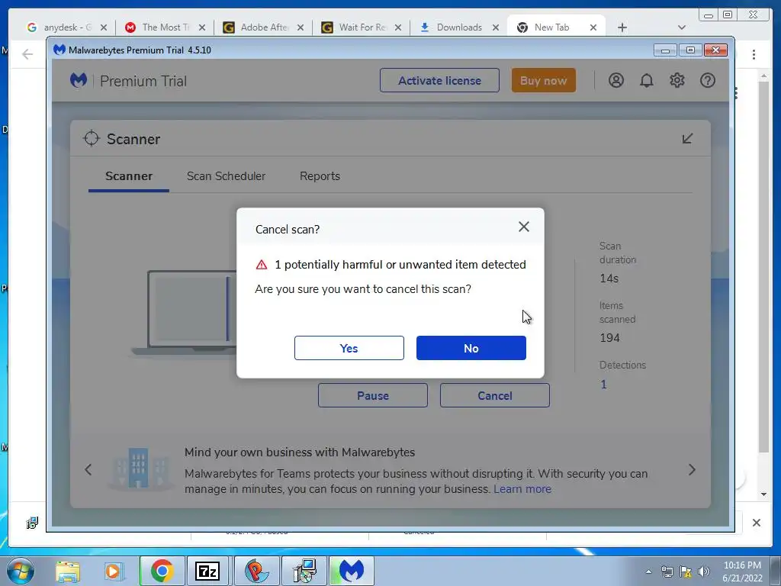Open Windows Media Player from taskbar
This screenshot has width=781, height=586.
coord(113,571)
